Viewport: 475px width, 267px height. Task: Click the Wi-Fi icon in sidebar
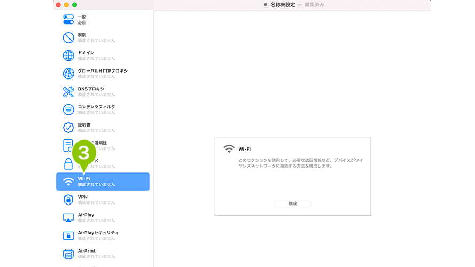[x=68, y=182]
